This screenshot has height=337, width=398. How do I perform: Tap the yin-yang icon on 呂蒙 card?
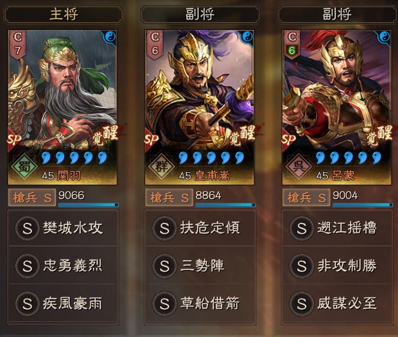coord(384,38)
